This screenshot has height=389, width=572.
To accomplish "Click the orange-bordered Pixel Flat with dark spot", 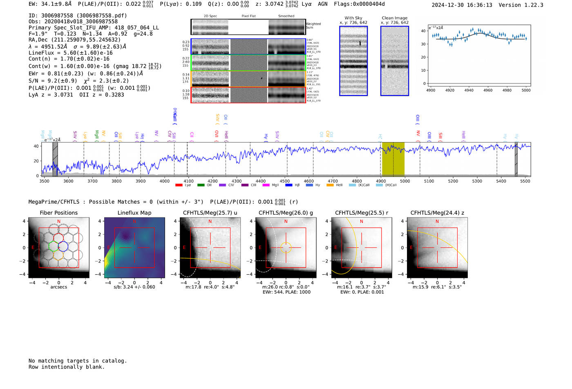I will click(249, 79).
